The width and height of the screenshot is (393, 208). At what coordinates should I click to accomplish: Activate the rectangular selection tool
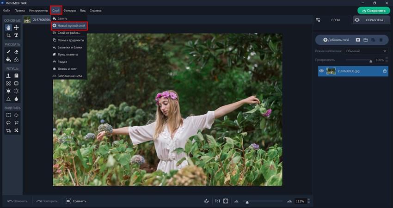coord(8,115)
